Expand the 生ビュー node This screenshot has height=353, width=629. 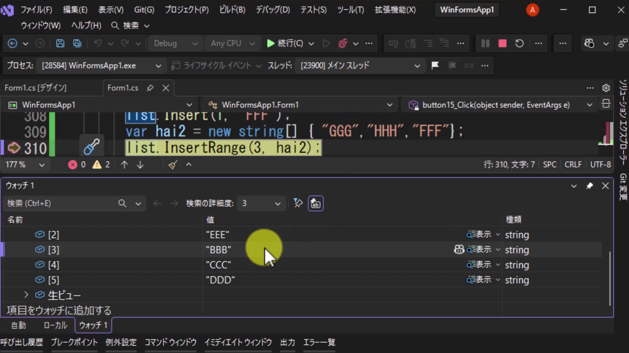click(26, 295)
